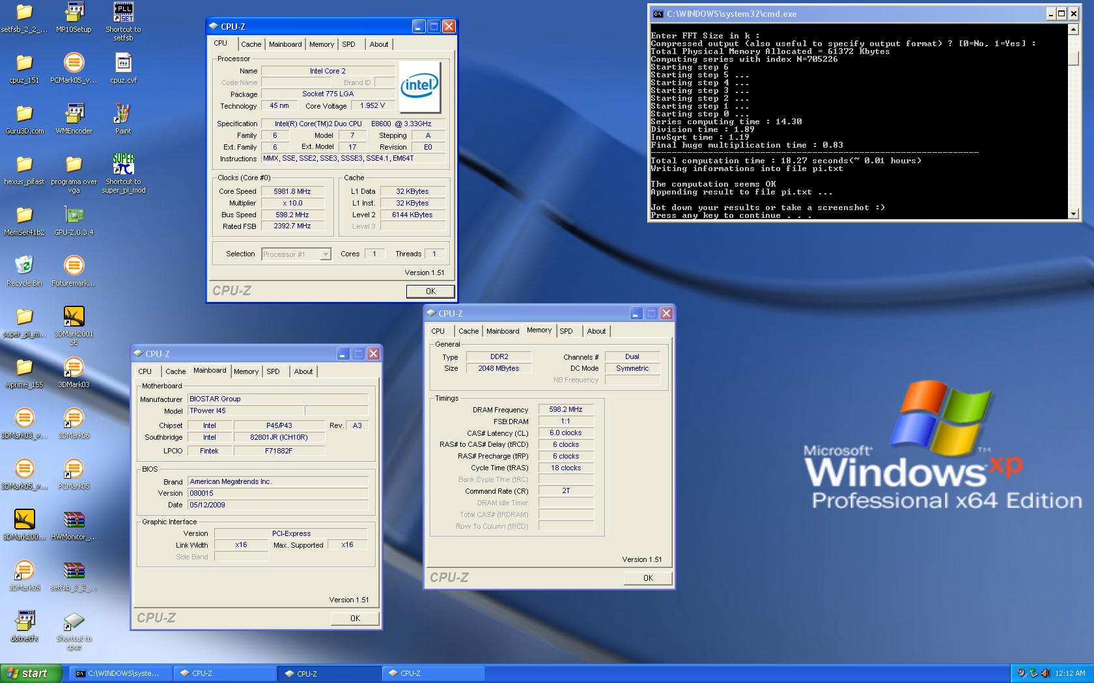Select About tab in the Memory CPU-Z window
1094x683 pixels.
point(596,331)
